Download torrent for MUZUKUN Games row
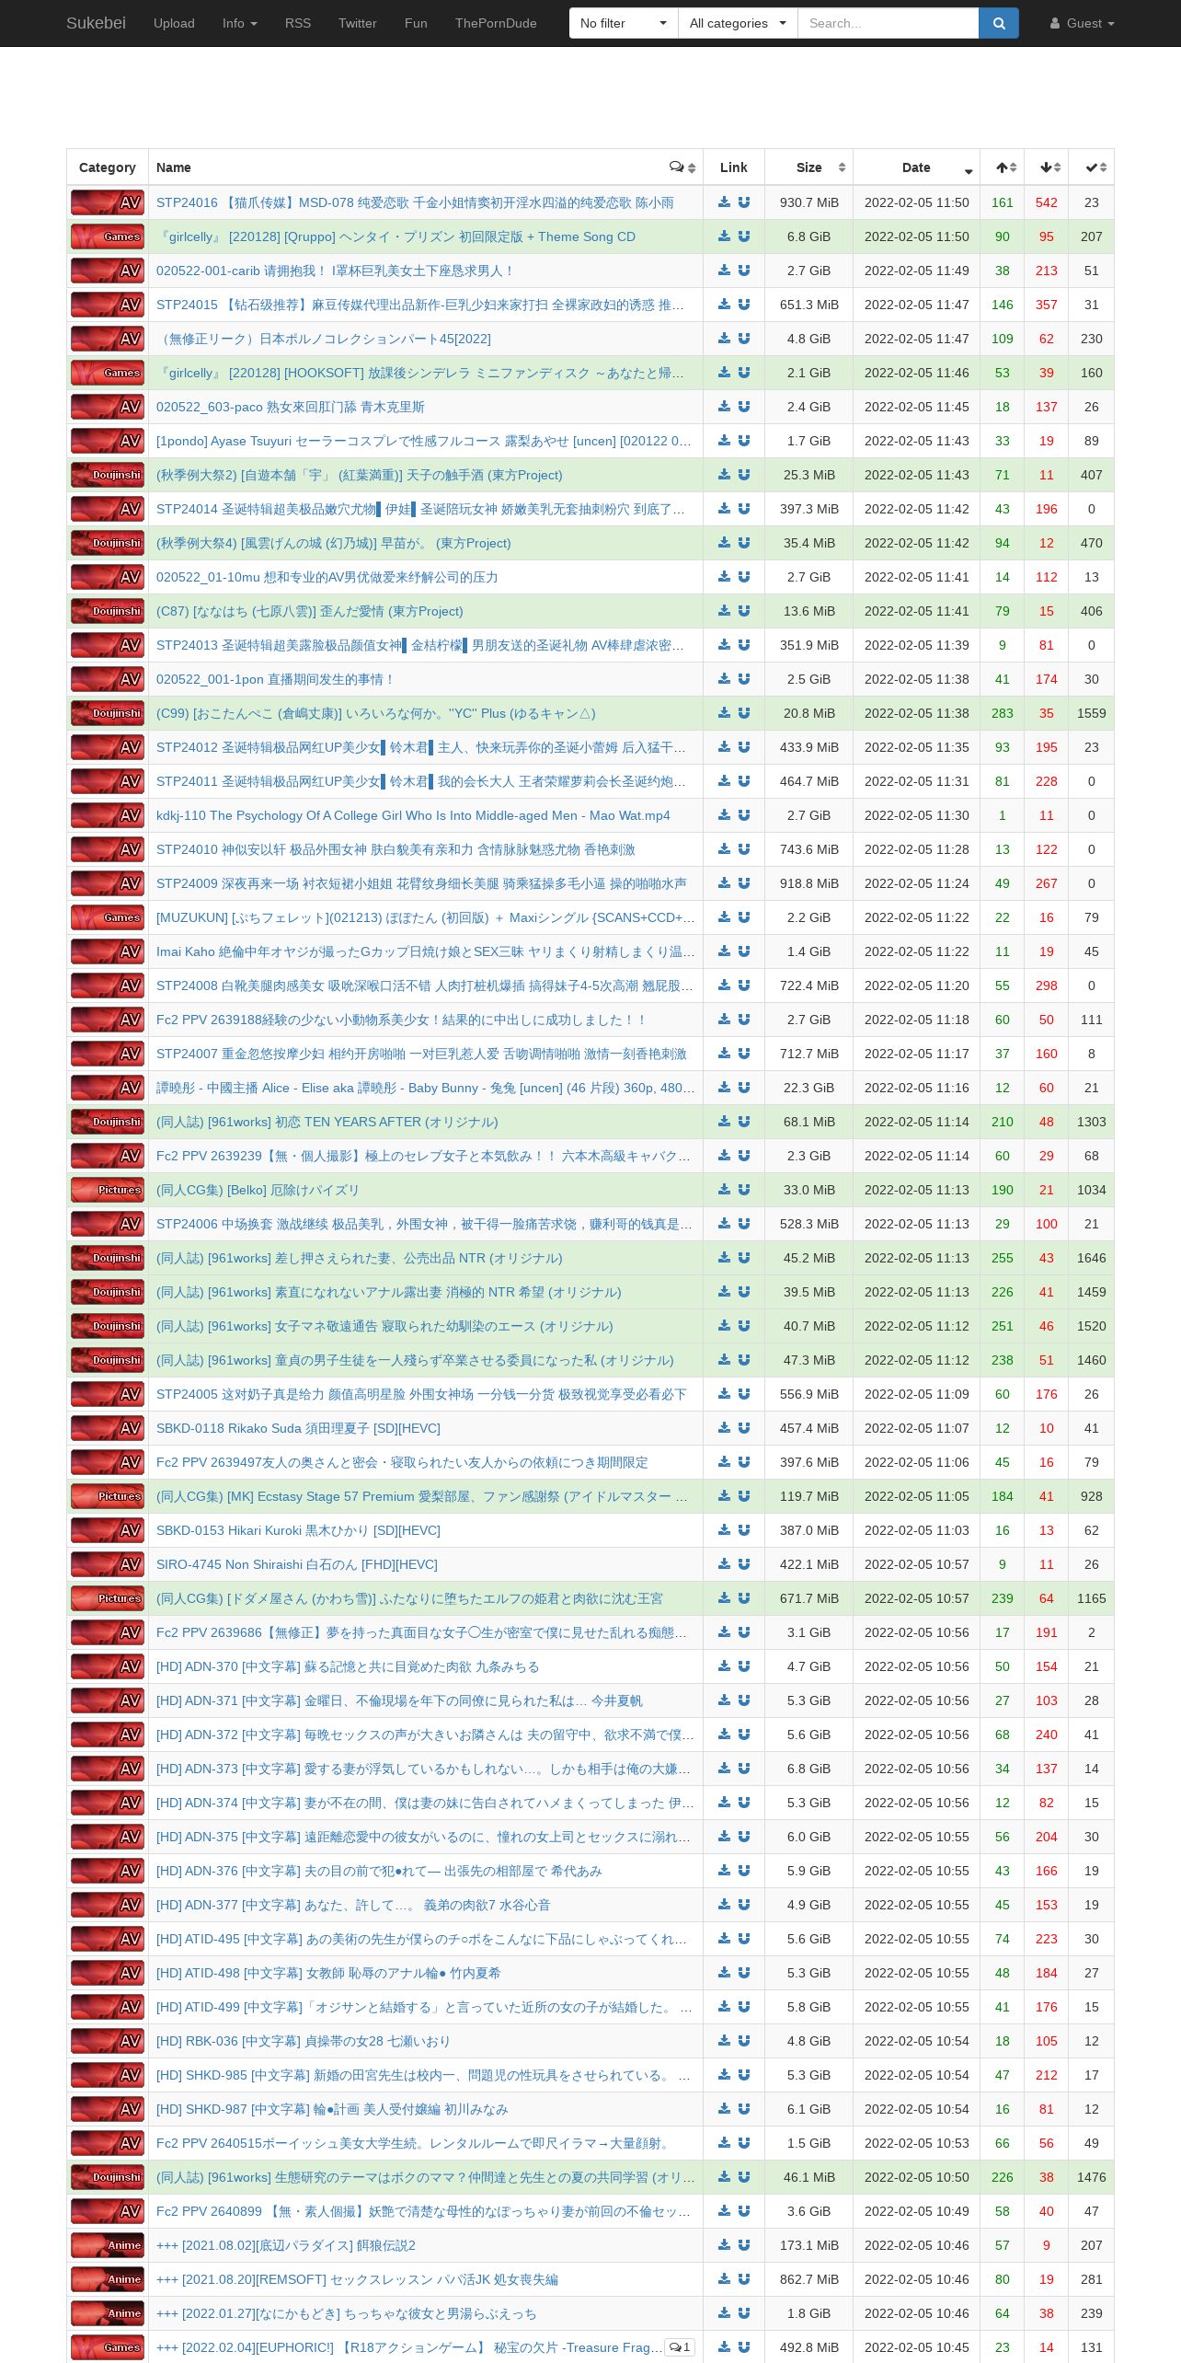The width and height of the screenshot is (1181, 2363). 724,917
